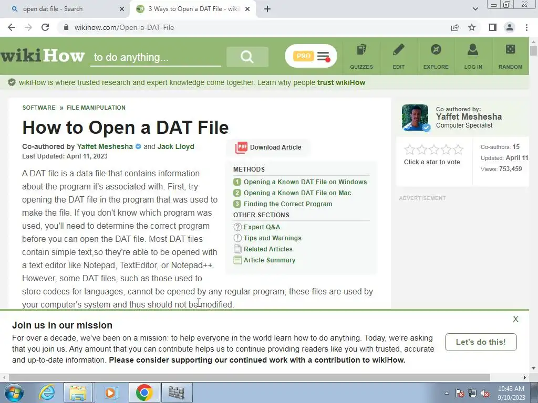Click the verified checkmark icon in trust banner
The height and width of the screenshot is (403, 538).
click(x=12, y=82)
